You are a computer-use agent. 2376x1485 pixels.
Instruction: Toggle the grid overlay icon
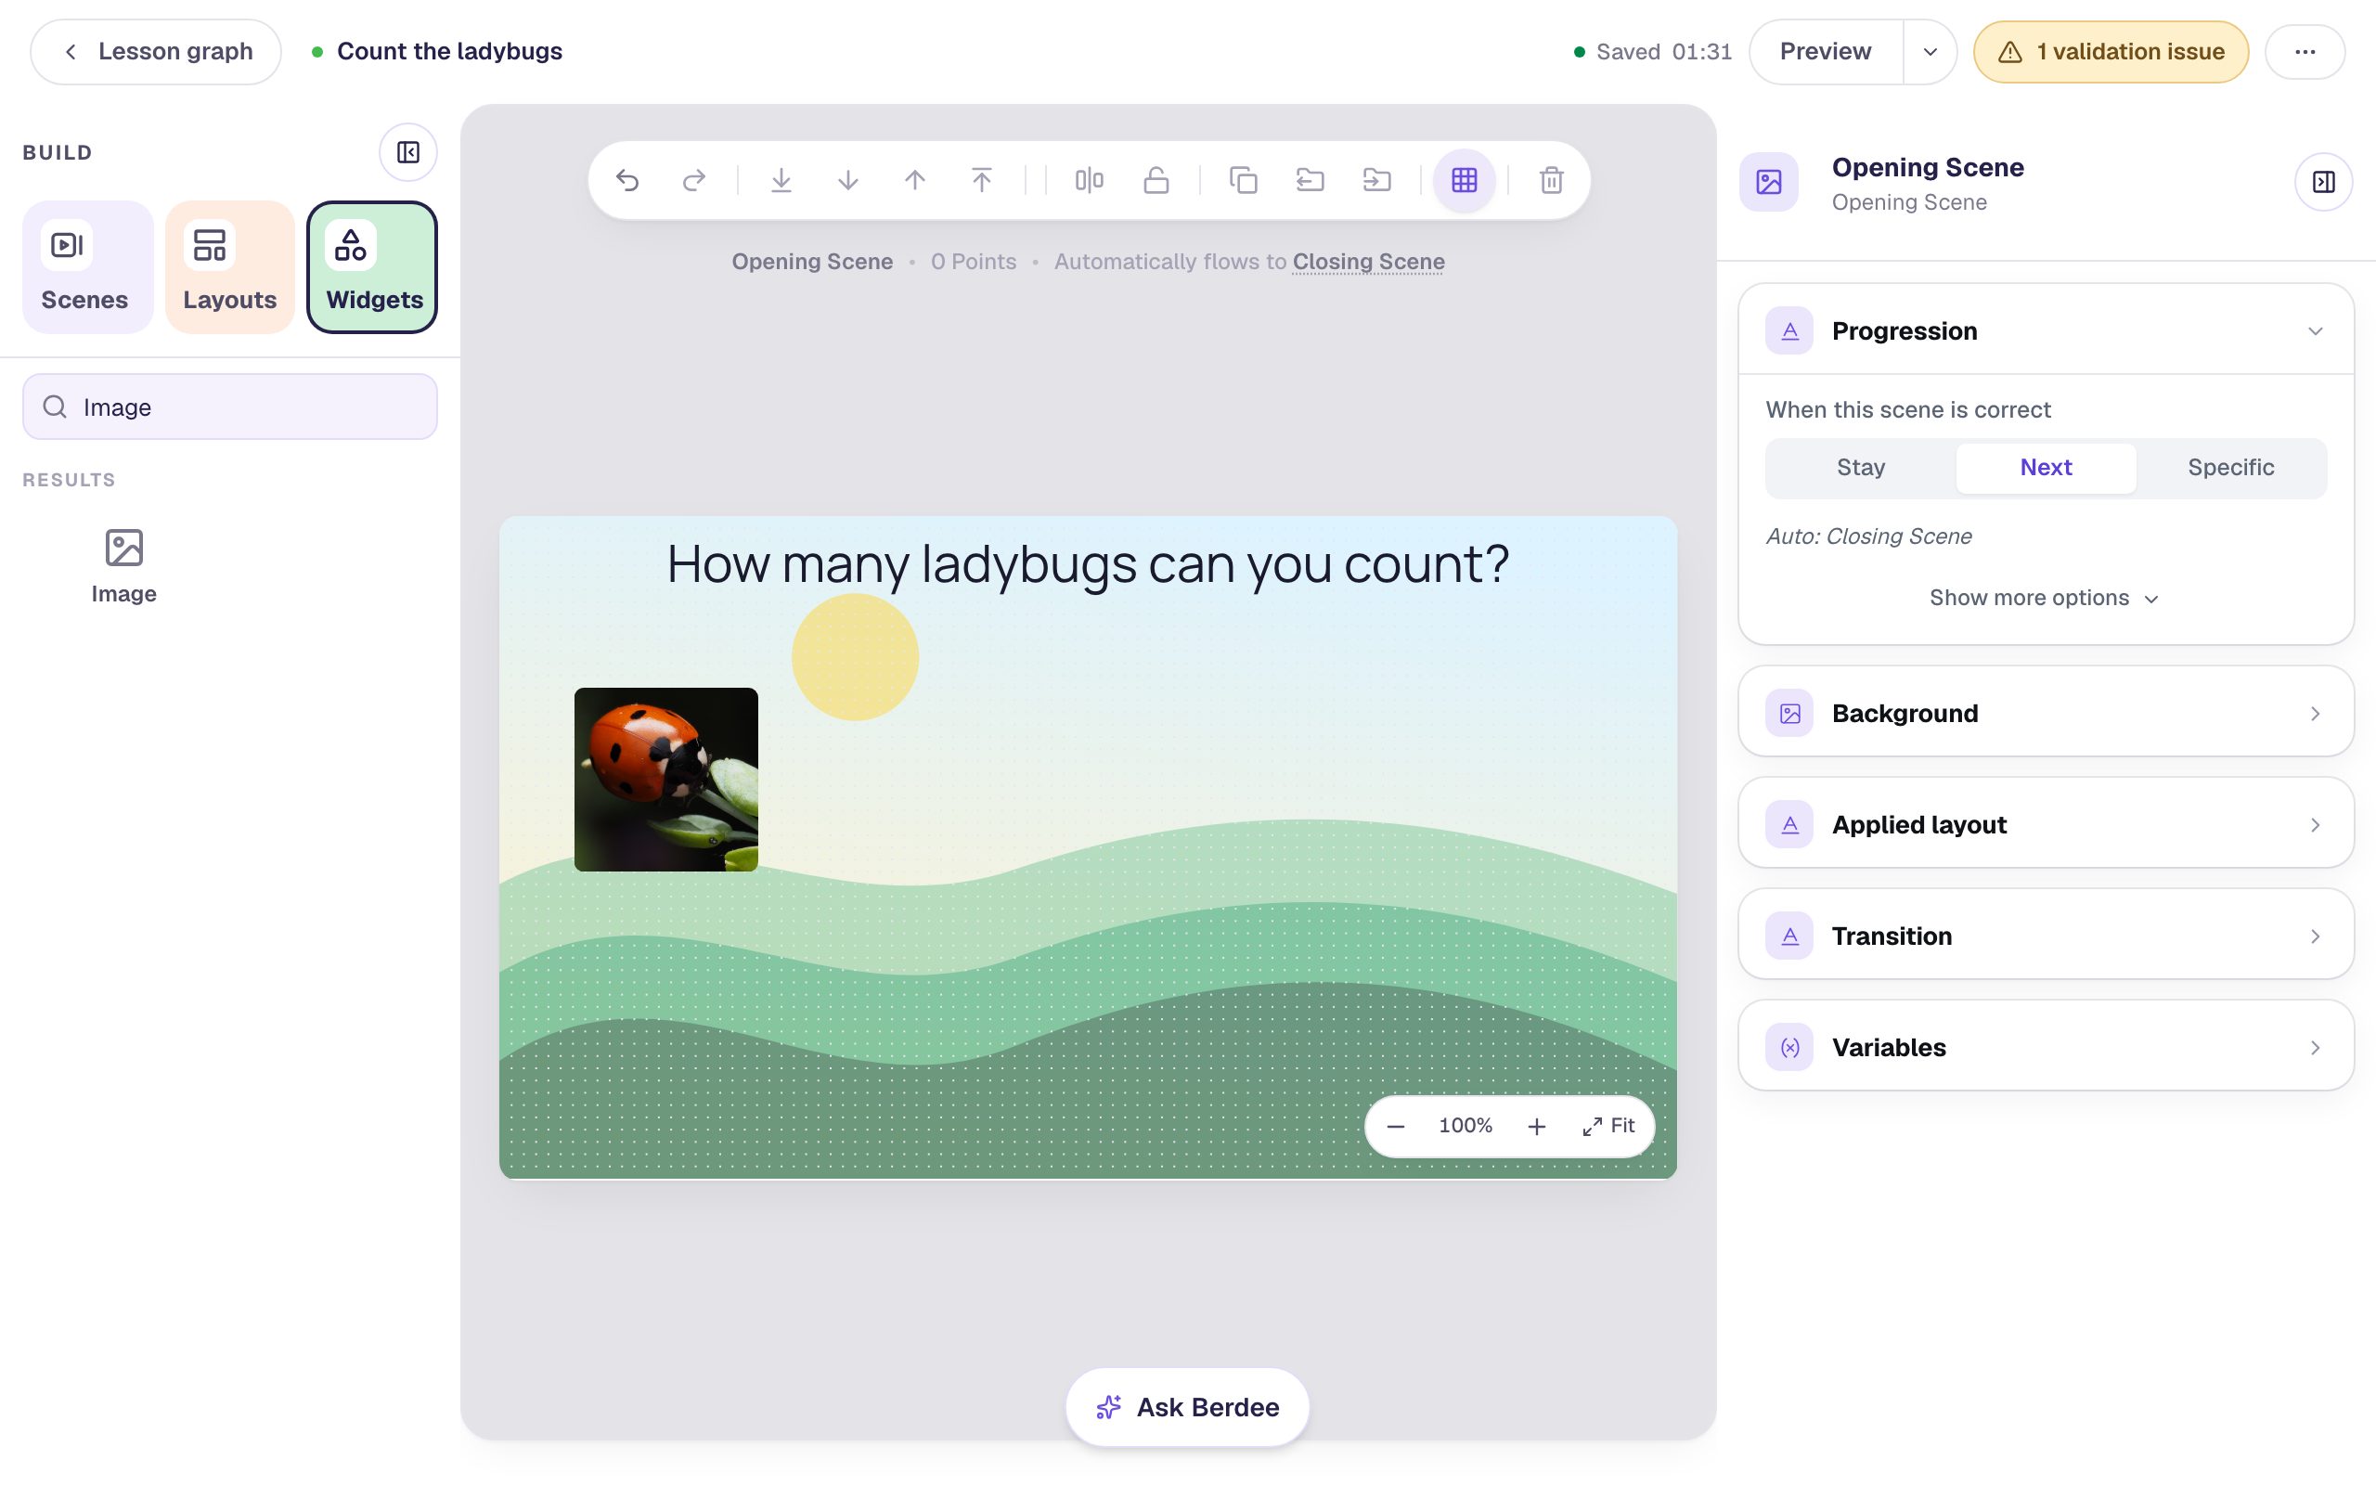tap(1464, 180)
